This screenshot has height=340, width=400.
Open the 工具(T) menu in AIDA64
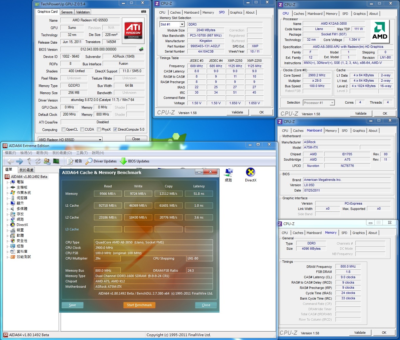pyautogui.click(x=82, y=153)
